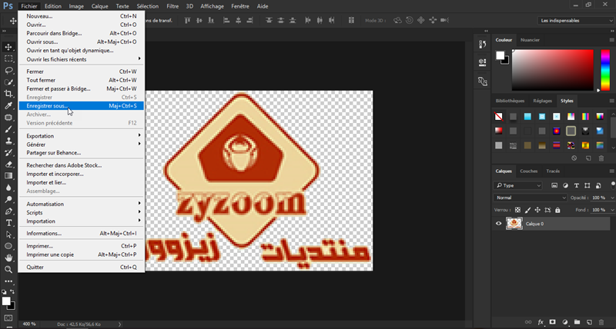Open the Filtre menu
Screen dimensions: 616x329
pyautogui.click(x=172, y=6)
